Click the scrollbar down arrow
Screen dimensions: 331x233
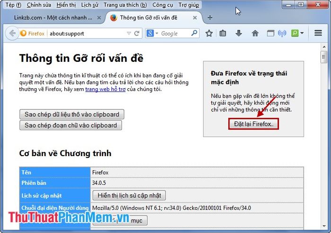324,226
